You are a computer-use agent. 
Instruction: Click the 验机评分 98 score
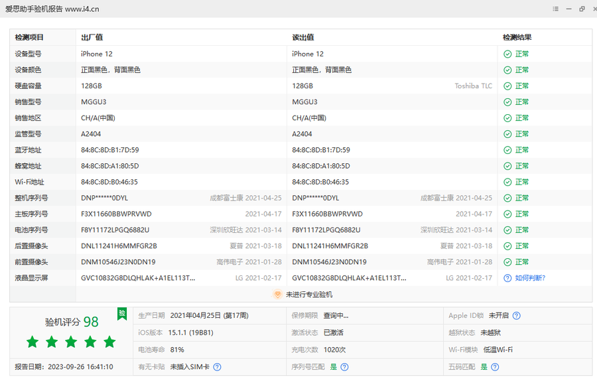[72, 322]
